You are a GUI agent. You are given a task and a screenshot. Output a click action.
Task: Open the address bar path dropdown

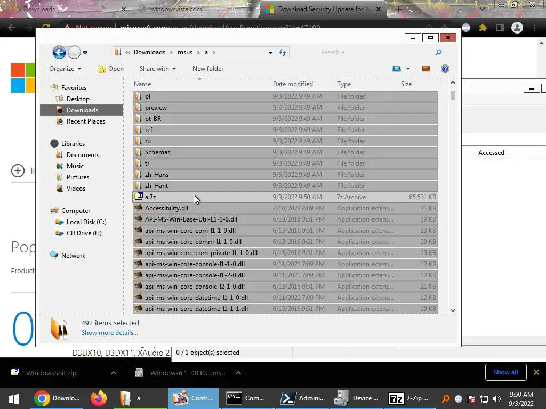270,53
